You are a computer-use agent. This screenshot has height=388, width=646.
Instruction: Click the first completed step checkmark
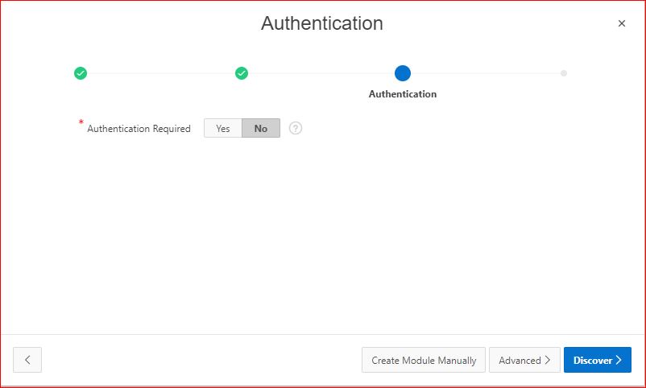coord(81,73)
